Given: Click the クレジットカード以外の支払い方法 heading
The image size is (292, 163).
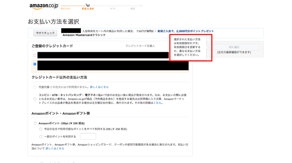Looking at the screenshot, I should pyautogui.click(x=59, y=77).
